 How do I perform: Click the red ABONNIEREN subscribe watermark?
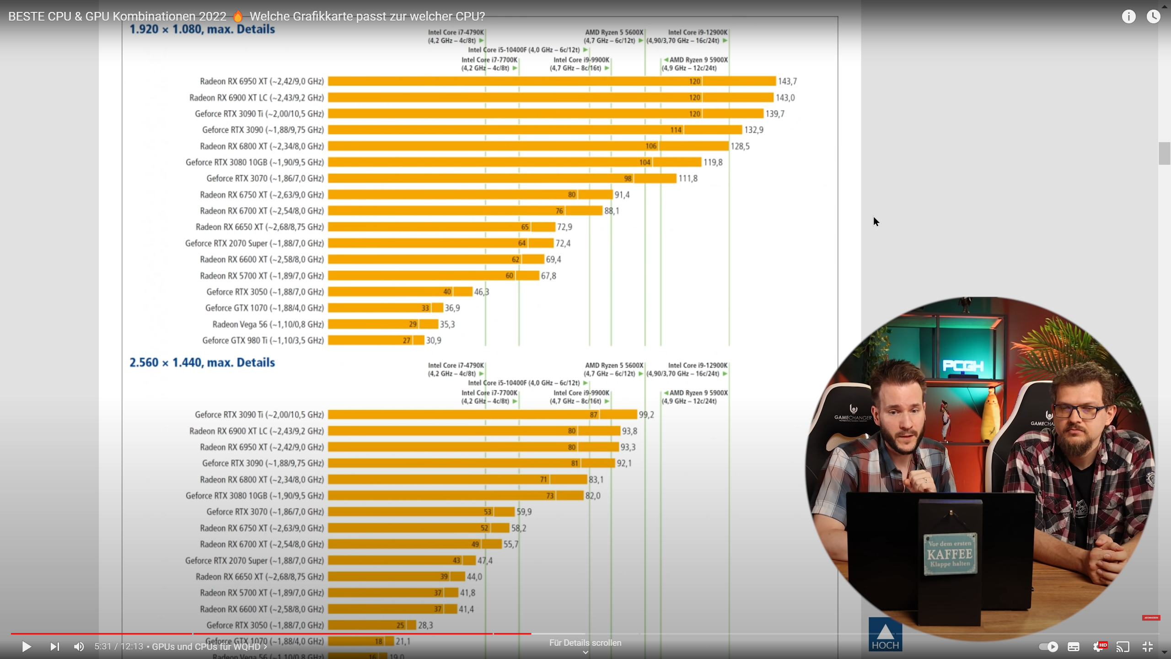tap(1150, 617)
